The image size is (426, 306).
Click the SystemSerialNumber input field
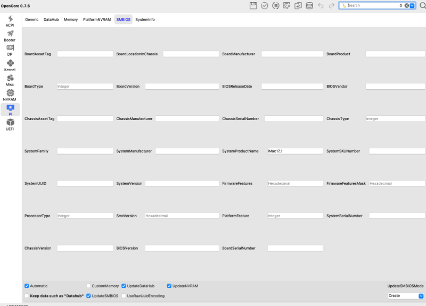[x=397, y=216]
